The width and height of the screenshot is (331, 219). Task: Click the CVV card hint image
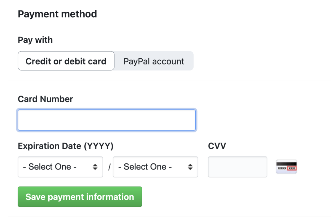click(x=286, y=167)
